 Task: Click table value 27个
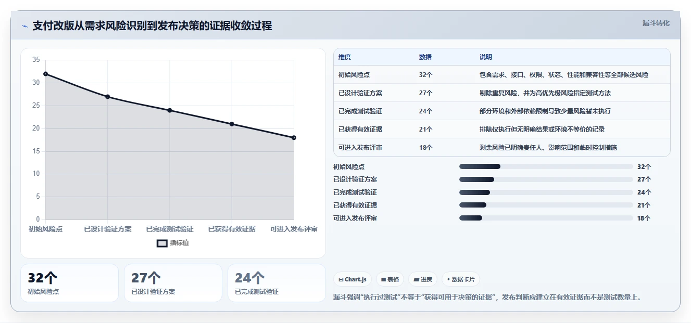[425, 93]
